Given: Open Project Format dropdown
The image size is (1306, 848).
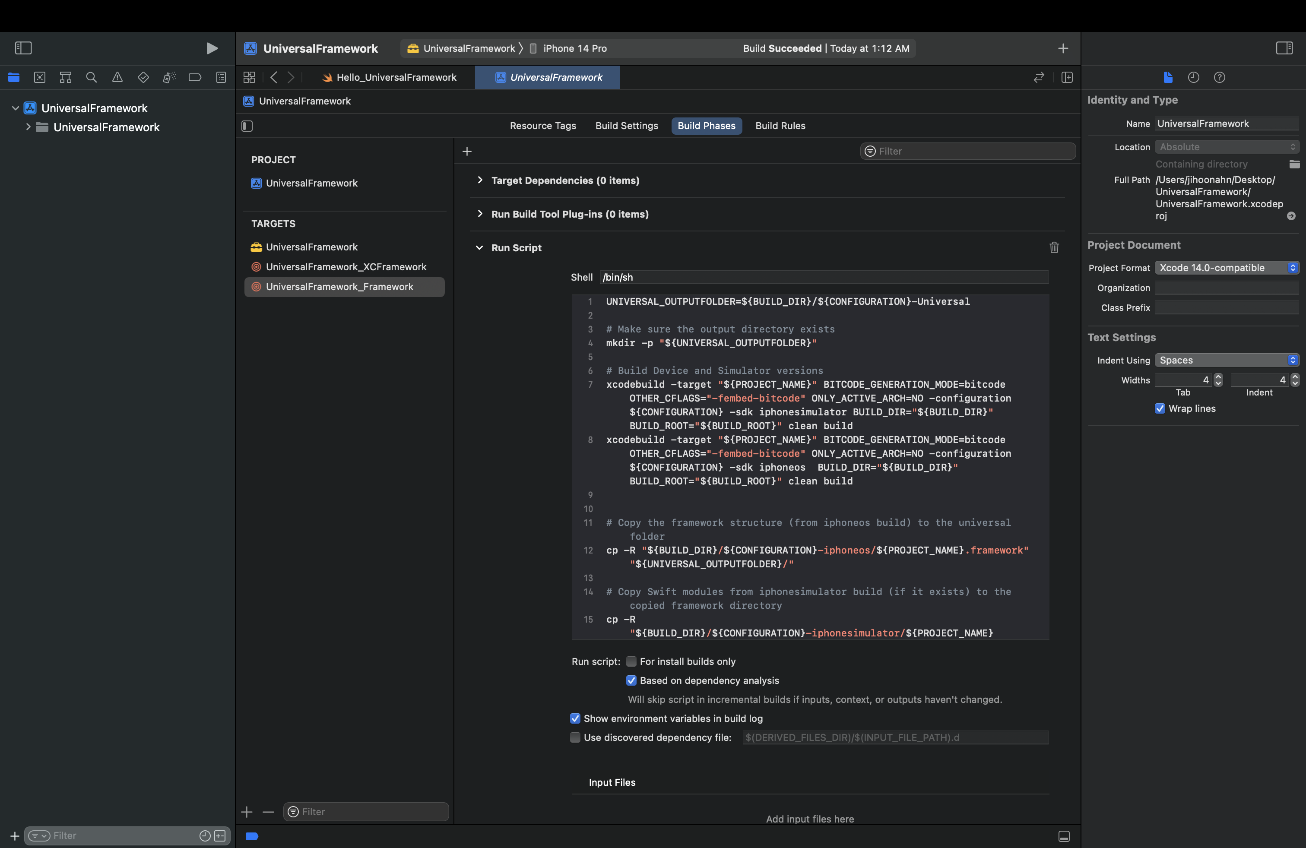Looking at the screenshot, I should tap(1227, 268).
